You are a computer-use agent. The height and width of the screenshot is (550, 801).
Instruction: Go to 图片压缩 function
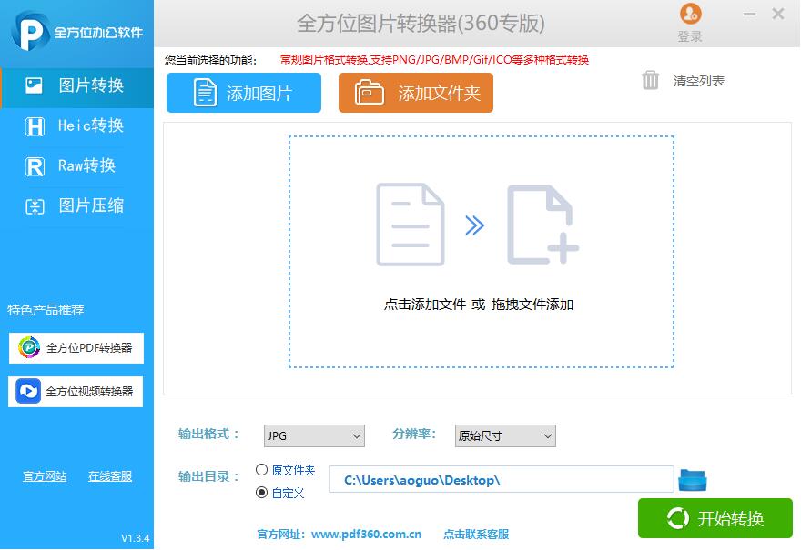[76, 205]
